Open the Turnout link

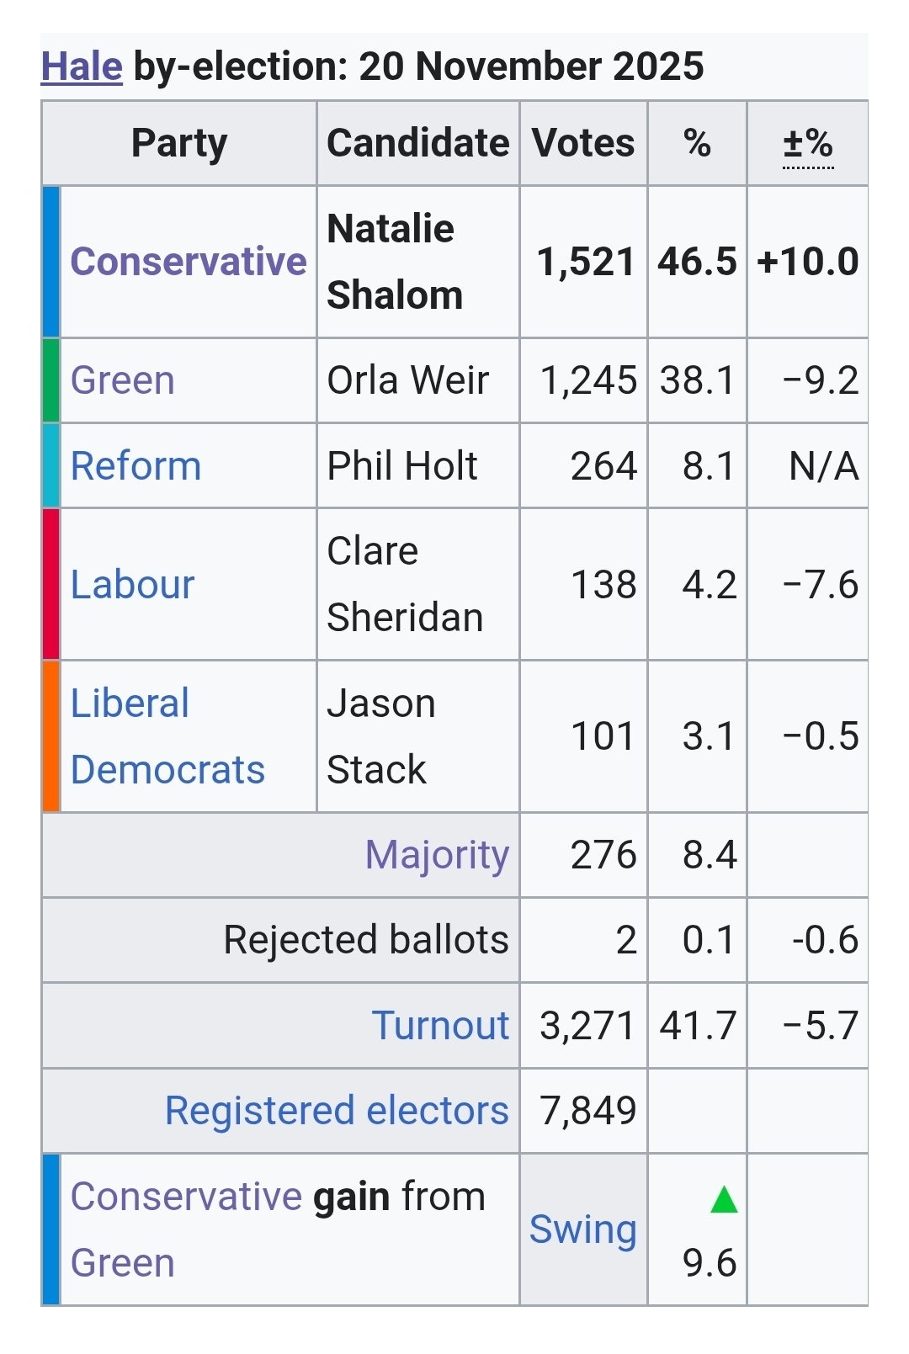click(x=440, y=1026)
